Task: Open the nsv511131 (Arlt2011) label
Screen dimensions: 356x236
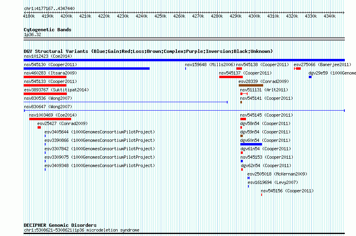Action: click(264, 90)
